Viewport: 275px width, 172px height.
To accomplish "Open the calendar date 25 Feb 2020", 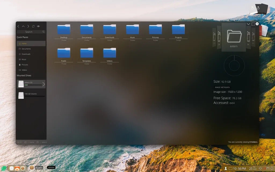I will (x=253, y=169).
